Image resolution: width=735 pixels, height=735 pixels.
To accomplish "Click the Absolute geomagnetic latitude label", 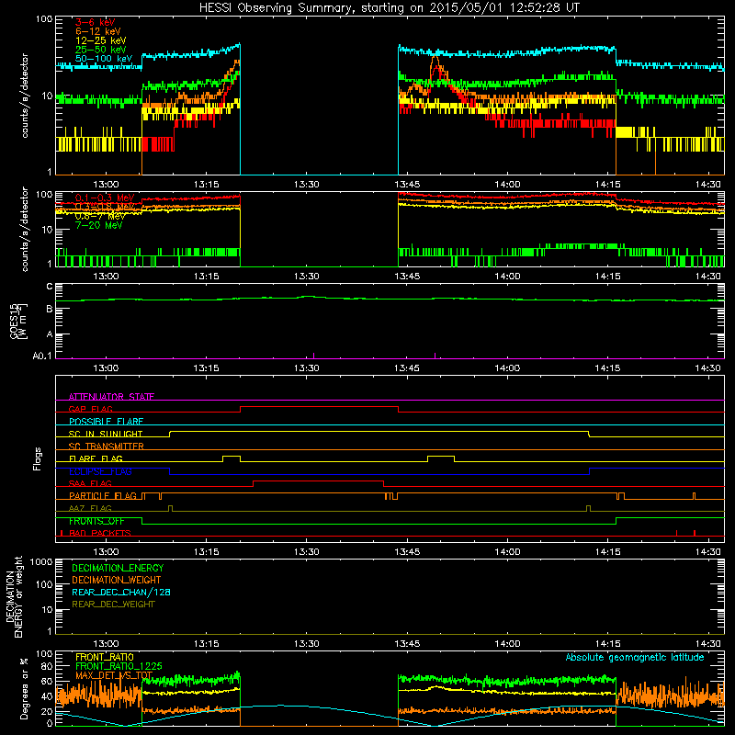I will pos(635,658).
